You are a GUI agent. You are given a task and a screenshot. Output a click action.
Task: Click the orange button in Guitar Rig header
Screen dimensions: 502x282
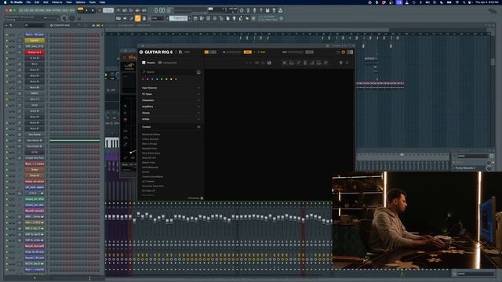(248, 52)
